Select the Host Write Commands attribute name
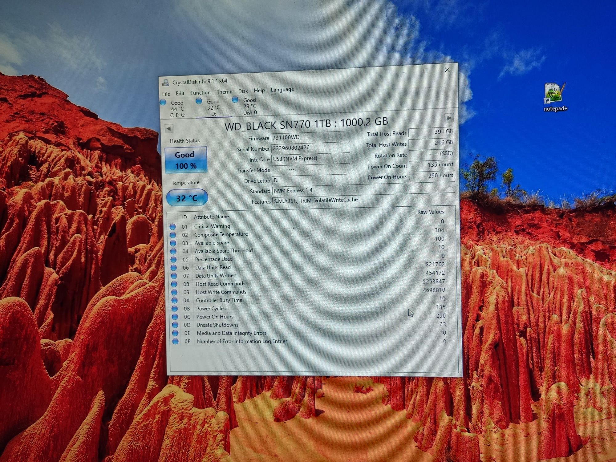616x462 pixels. click(221, 292)
